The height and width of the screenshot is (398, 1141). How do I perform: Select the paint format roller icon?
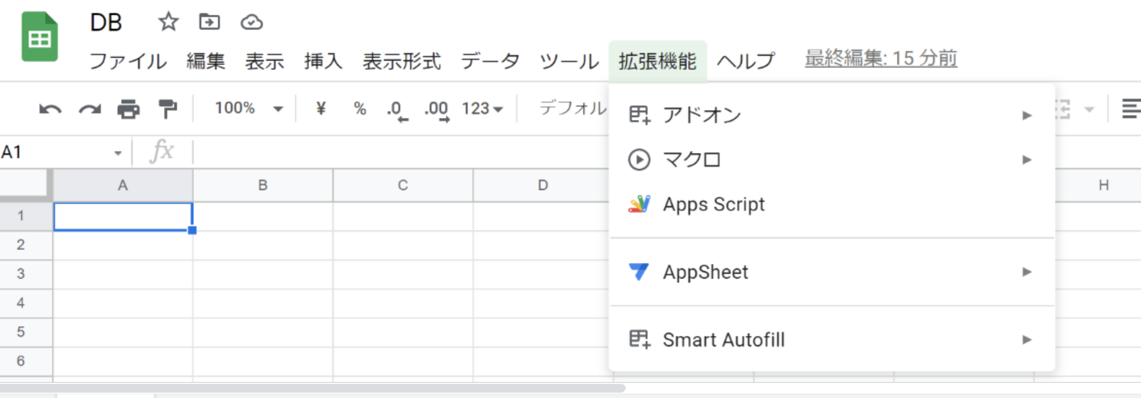pos(167,109)
